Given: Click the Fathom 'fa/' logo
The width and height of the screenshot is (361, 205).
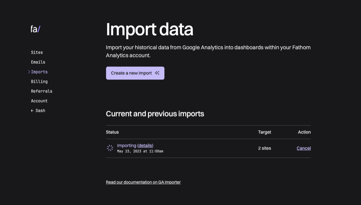Looking at the screenshot, I should 35,29.
